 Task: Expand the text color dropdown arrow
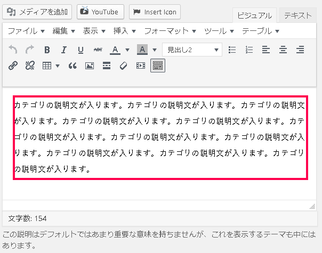(x=127, y=50)
